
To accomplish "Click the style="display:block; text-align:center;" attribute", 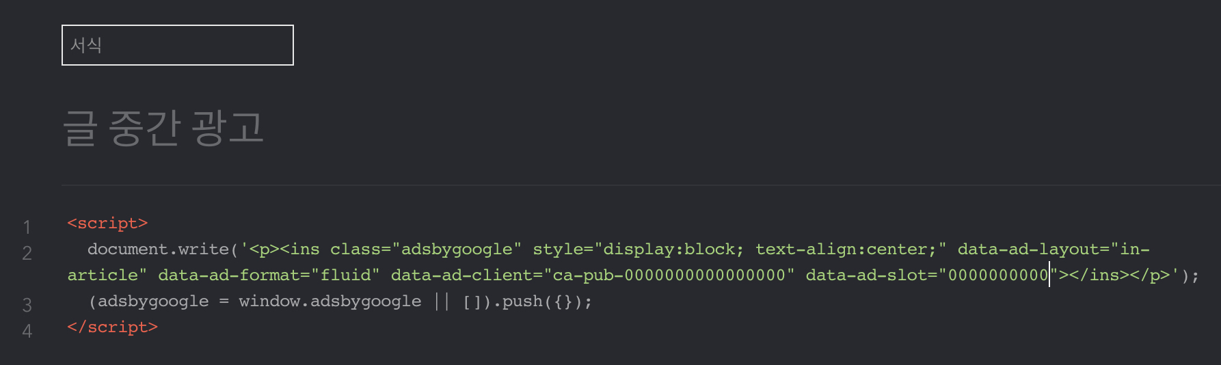I will [740, 249].
